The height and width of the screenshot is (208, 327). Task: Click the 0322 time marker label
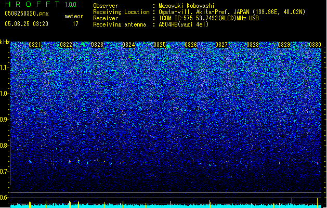(x=66, y=45)
